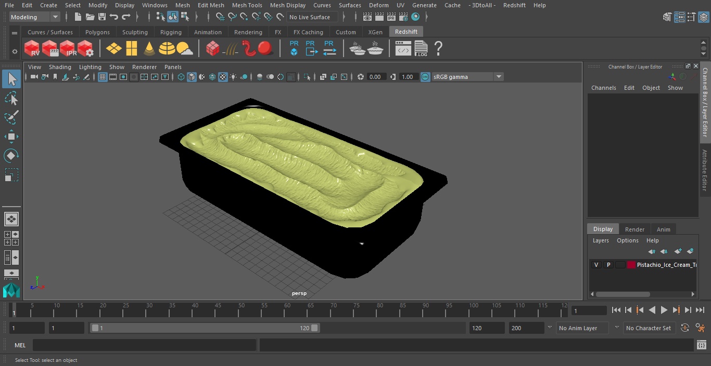
Task: Click the Attribute Editor side tab
Action: (705, 170)
